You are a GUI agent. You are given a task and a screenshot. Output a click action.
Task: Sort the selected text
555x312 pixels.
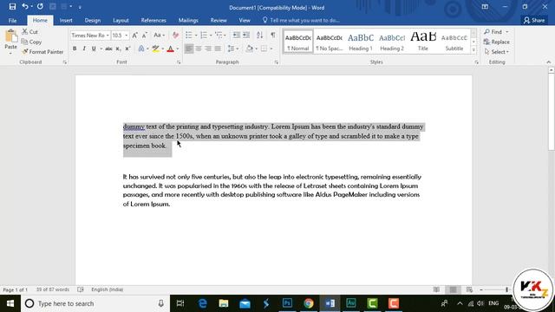[259, 35]
